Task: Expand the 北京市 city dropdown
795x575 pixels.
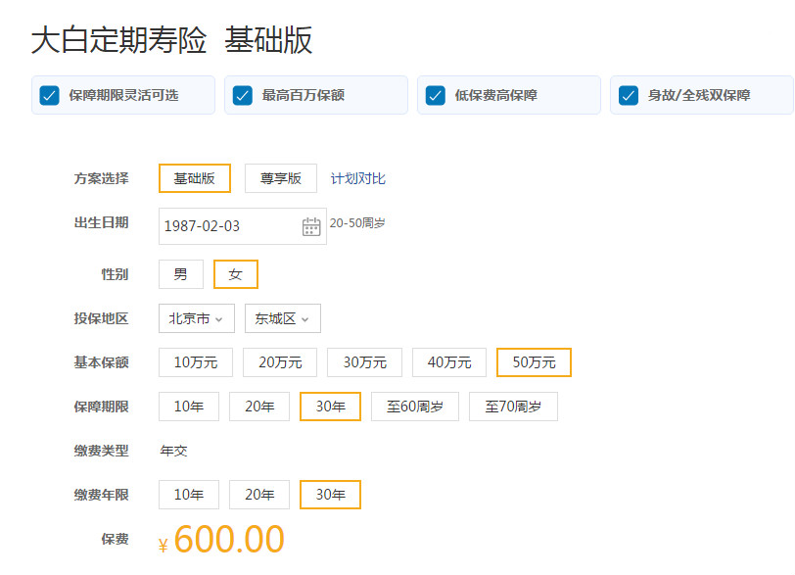Action: [197, 318]
